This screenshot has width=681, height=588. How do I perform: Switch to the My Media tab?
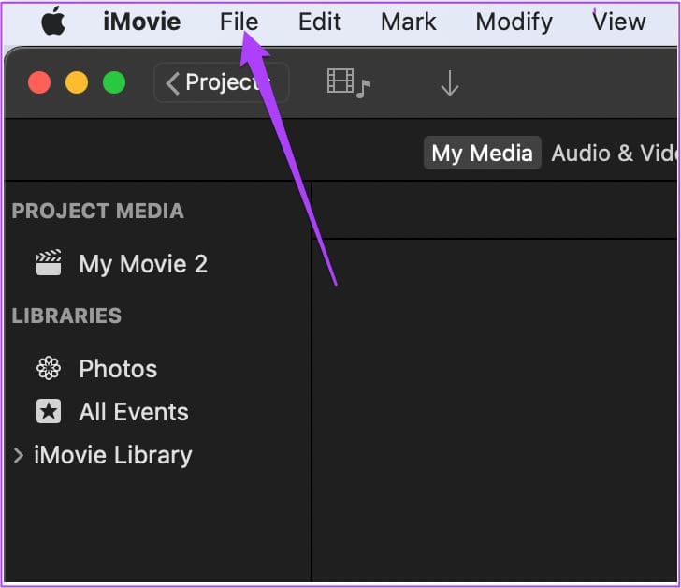pos(482,153)
